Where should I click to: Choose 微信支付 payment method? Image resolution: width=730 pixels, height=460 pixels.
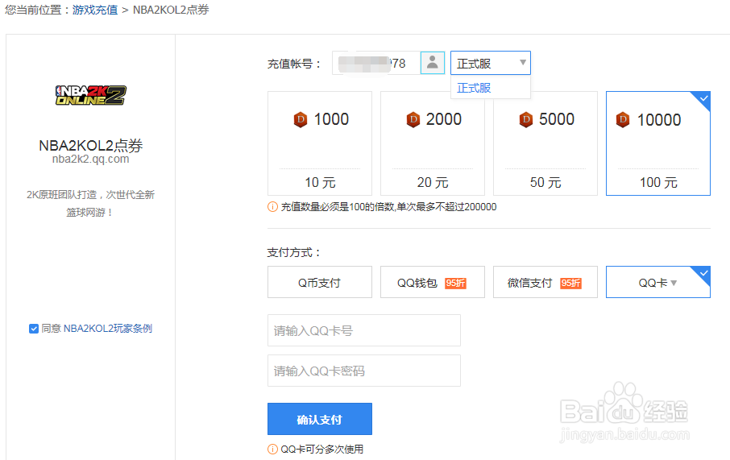[x=545, y=282]
